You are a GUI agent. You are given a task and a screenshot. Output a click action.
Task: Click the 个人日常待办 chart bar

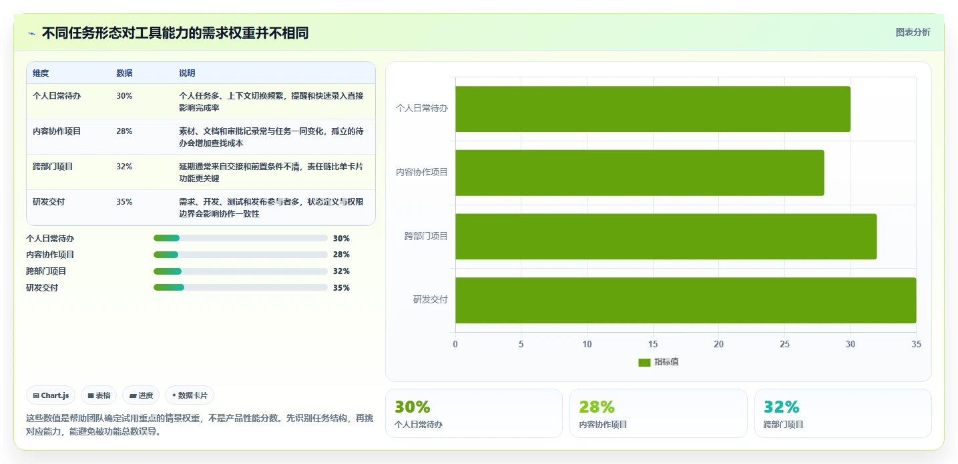pyautogui.click(x=653, y=109)
